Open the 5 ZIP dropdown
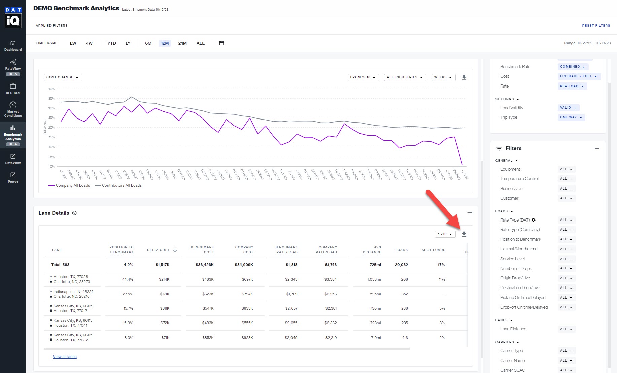 coord(445,234)
